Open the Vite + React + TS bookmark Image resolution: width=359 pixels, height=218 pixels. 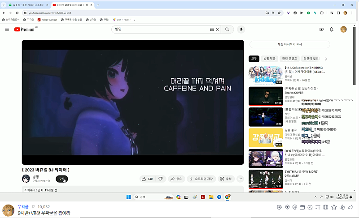point(124,20)
